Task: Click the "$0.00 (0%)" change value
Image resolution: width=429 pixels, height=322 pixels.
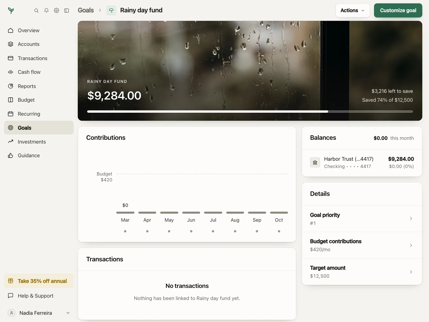Action: coord(401,166)
